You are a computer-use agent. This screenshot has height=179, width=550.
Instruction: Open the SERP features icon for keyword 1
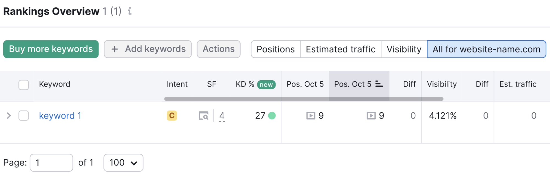[203, 116]
